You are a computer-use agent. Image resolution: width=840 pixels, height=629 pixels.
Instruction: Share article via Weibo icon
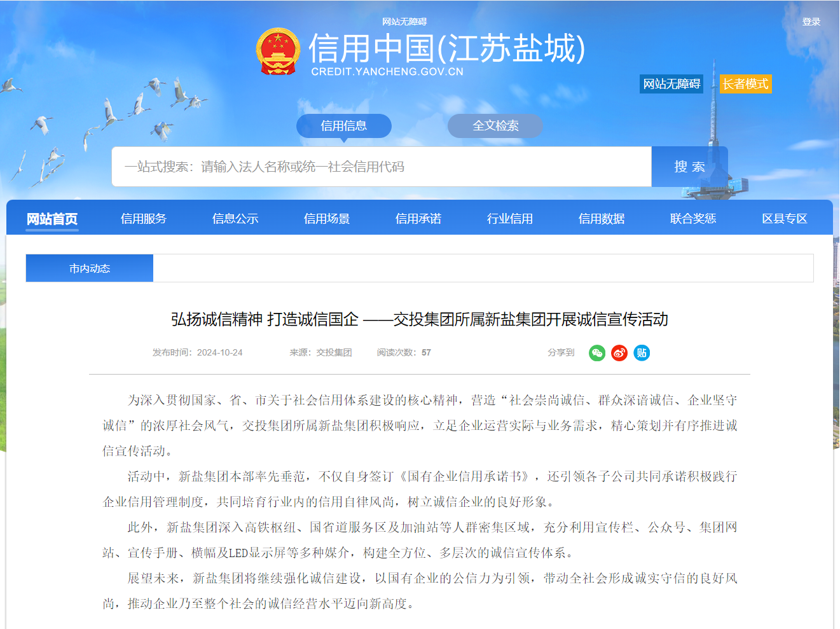coord(619,353)
